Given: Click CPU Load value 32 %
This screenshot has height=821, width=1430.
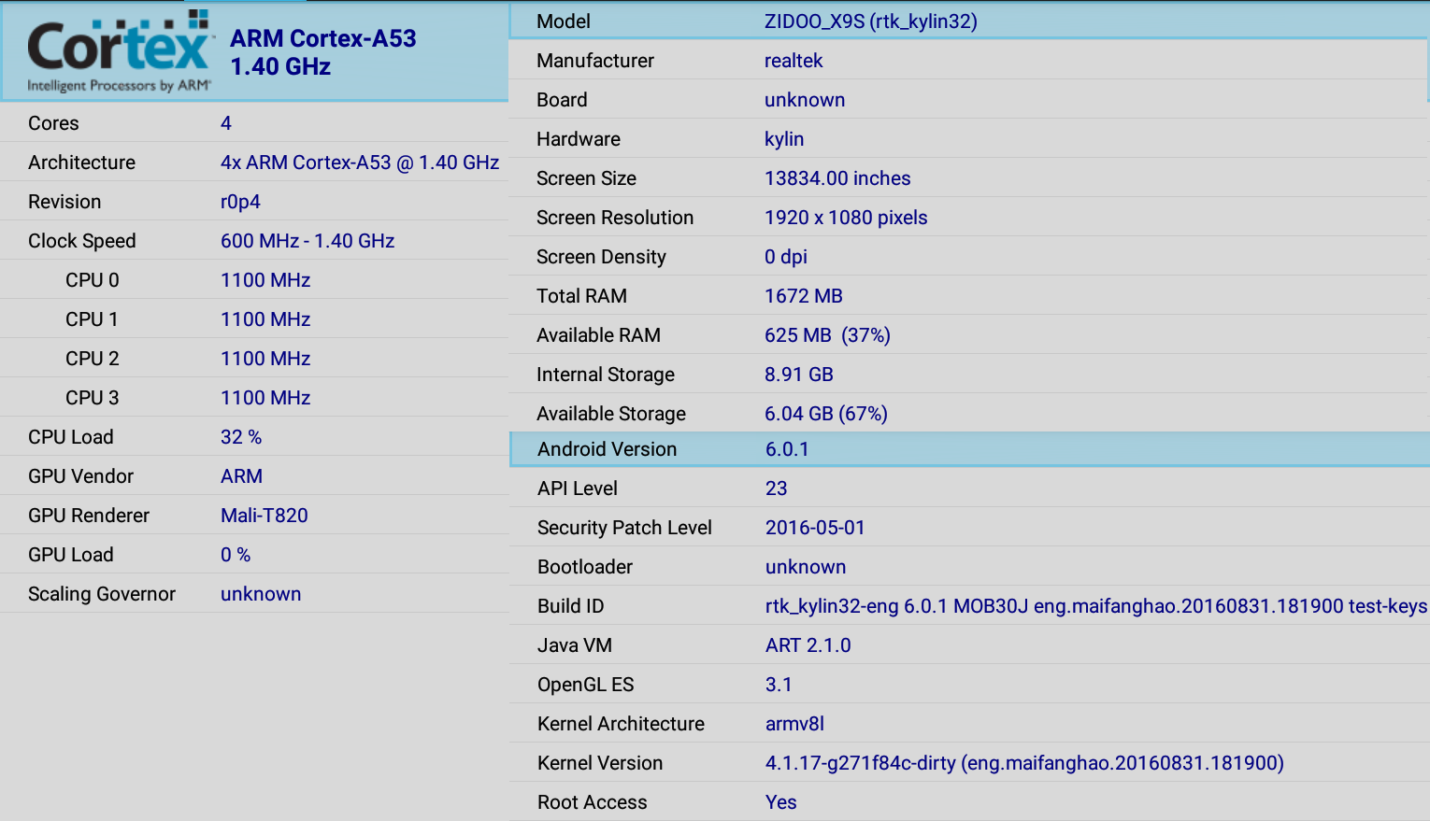Looking at the screenshot, I should pos(241,437).
